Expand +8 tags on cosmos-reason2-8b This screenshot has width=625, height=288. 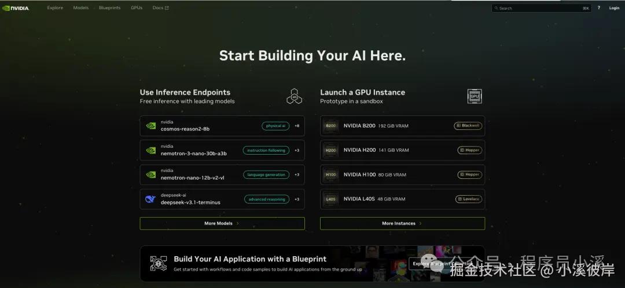pyautogui.click(x=297, y=126)
